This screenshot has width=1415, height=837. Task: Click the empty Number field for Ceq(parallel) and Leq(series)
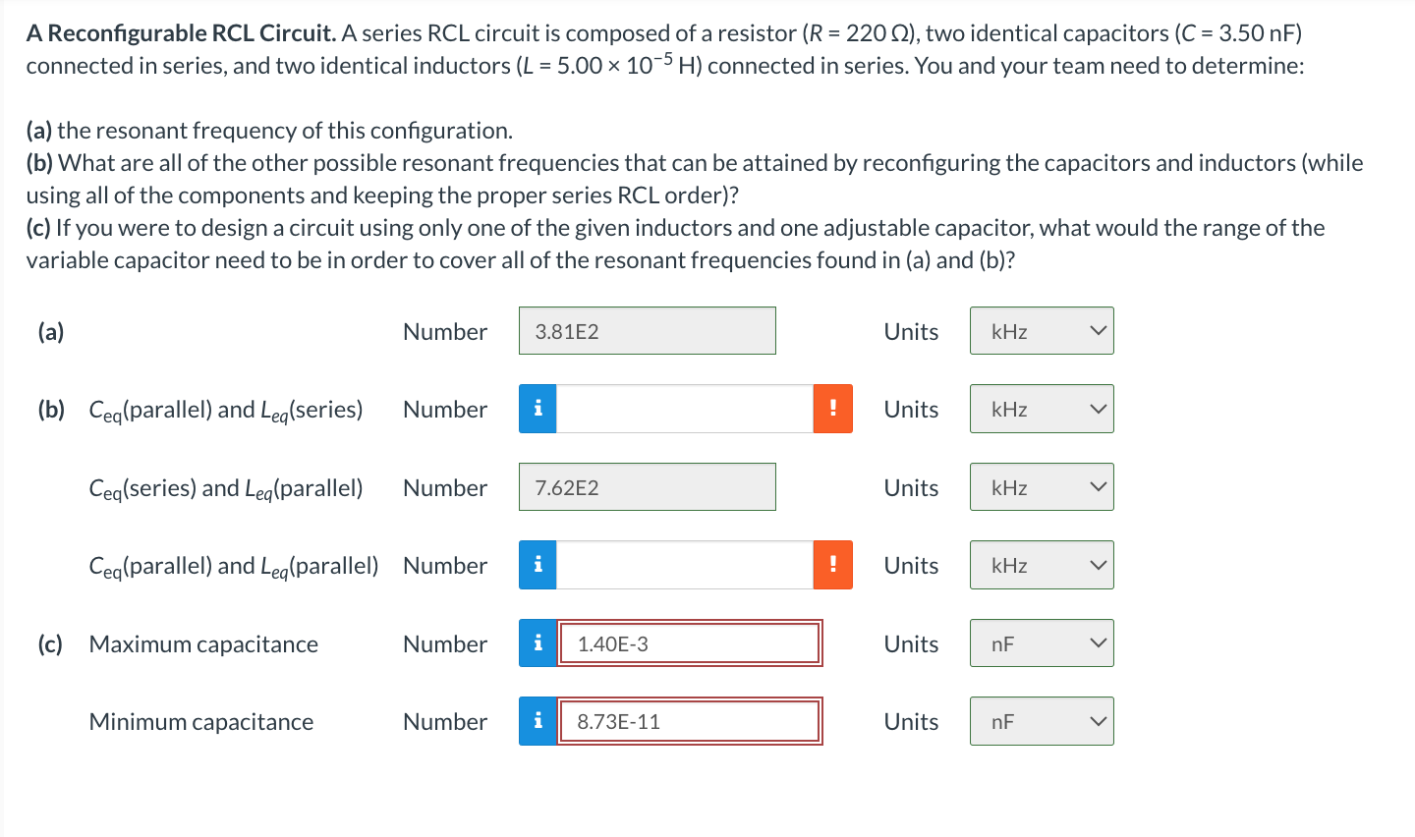(x=688, y=409)
